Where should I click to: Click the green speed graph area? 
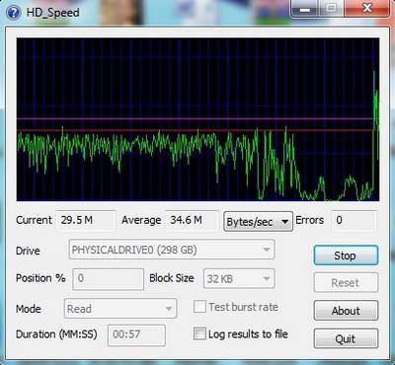197,119
